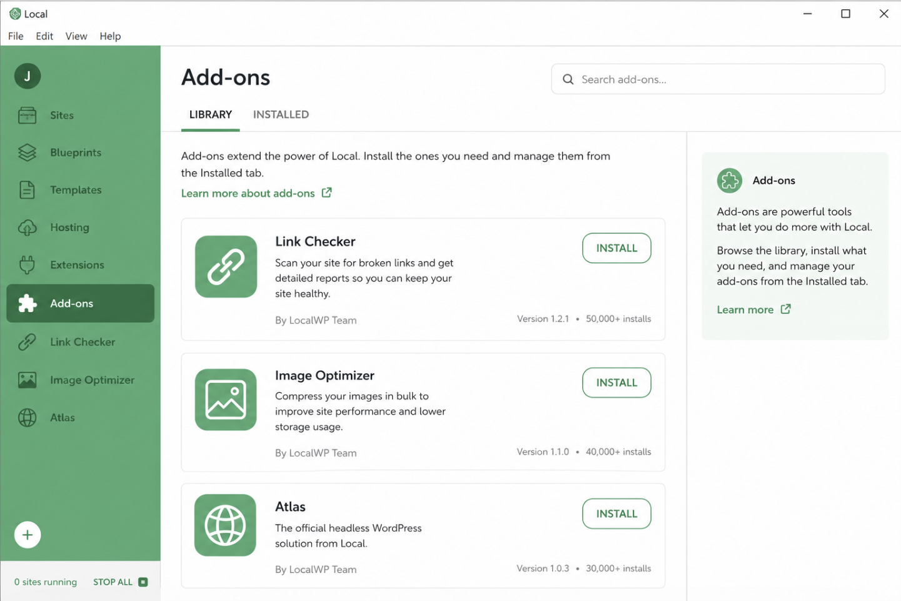Add a new site with plus button
Screen dimensions: 901x601
click(28, 535)
